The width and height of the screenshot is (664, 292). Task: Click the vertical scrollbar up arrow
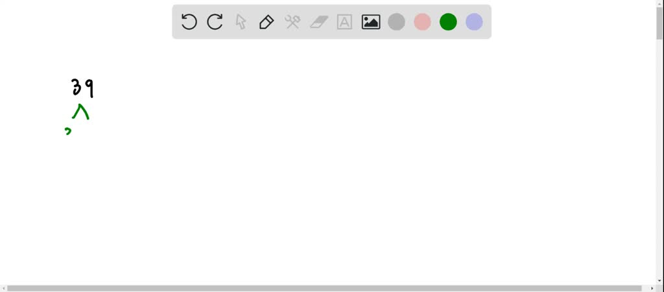click(x=660, y=3)
